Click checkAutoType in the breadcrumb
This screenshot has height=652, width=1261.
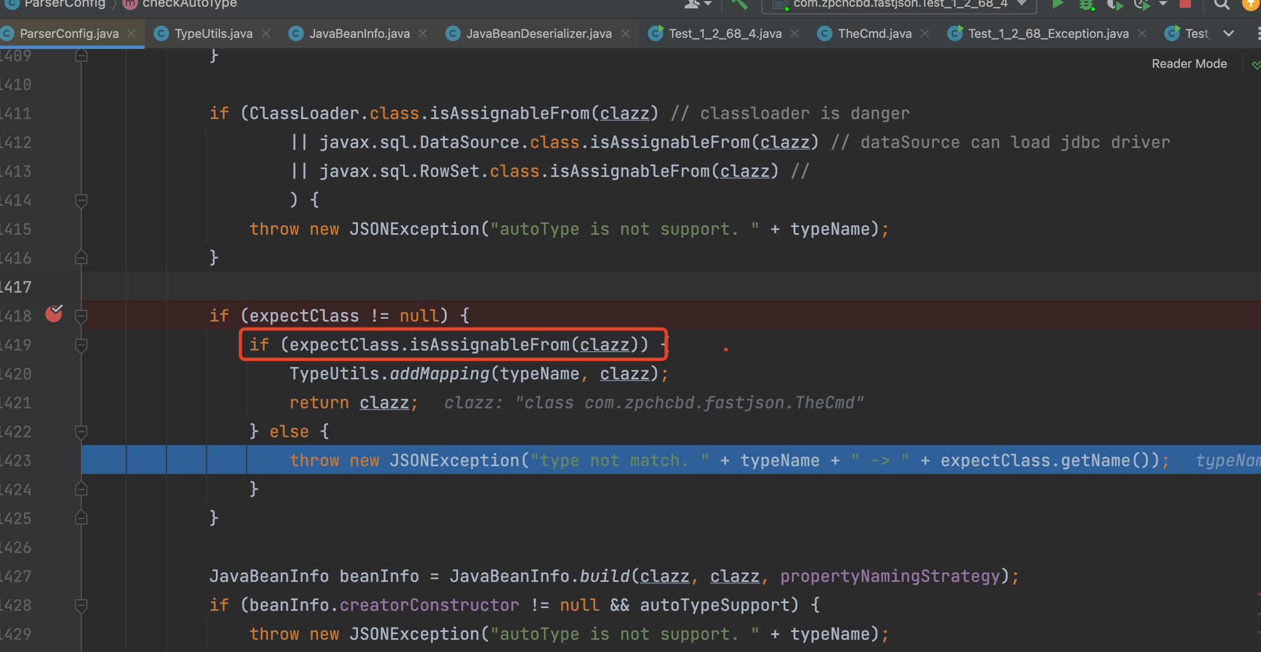(189, 4)
